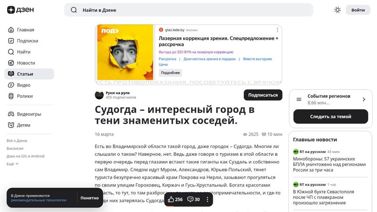Expand the Ещё sidebar dropdown
This screenshot has height=212, width=377.
(x=13, y=164)
